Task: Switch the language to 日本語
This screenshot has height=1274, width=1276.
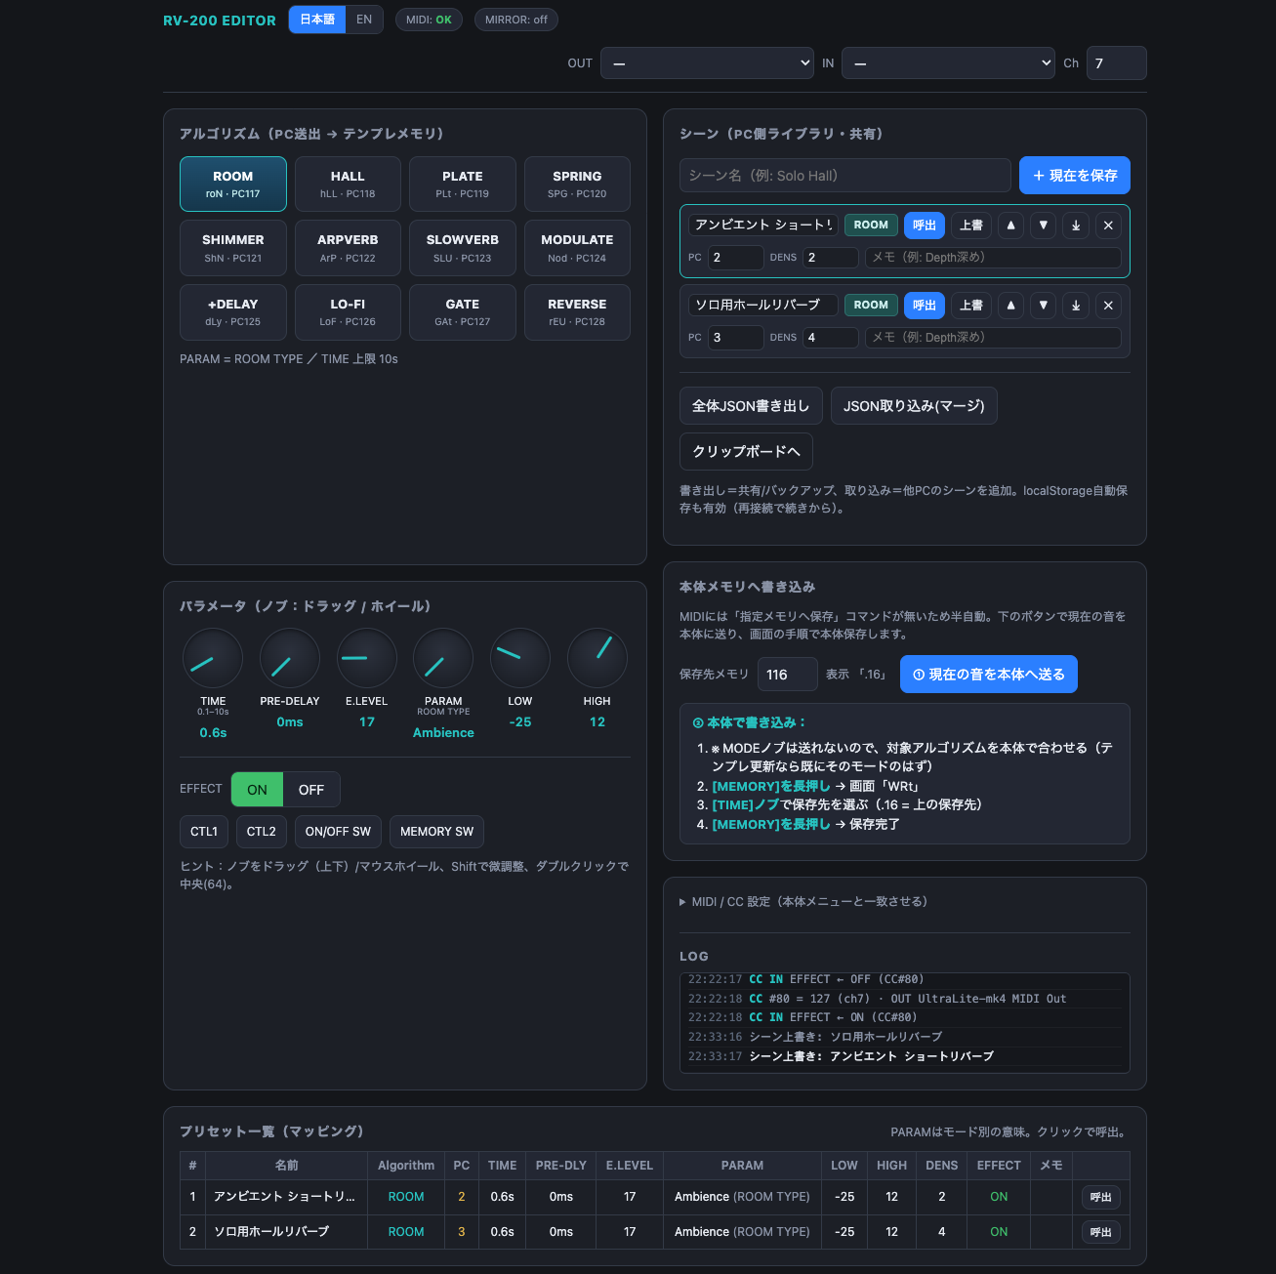Action: click(x=317, y=20)
